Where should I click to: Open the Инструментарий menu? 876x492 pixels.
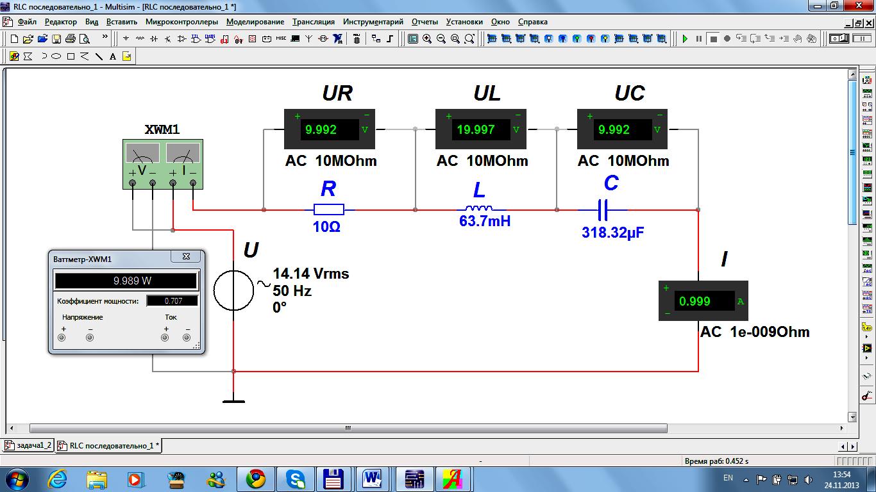point(373,22)
